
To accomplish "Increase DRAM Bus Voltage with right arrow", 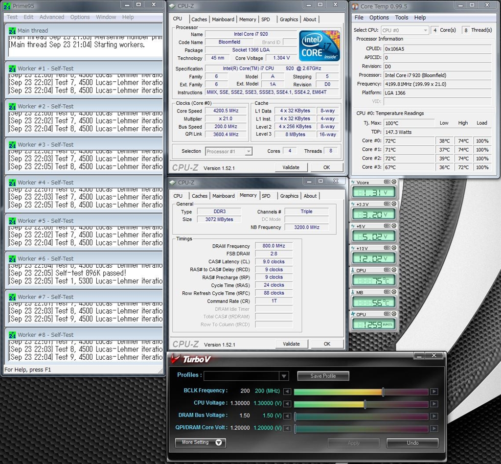I will coord(433,416).
